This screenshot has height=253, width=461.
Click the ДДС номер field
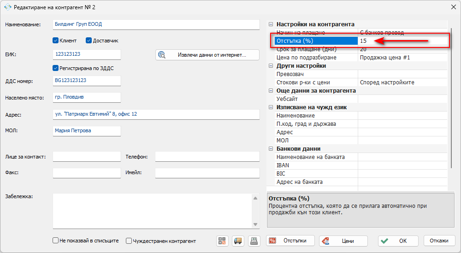click(x=87, y=81)
